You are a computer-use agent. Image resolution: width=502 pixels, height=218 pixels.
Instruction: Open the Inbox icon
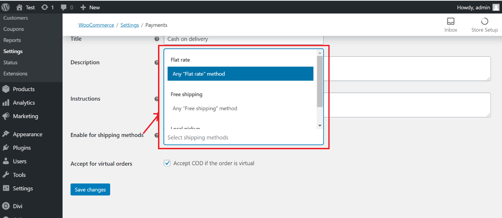click(451, 21)
